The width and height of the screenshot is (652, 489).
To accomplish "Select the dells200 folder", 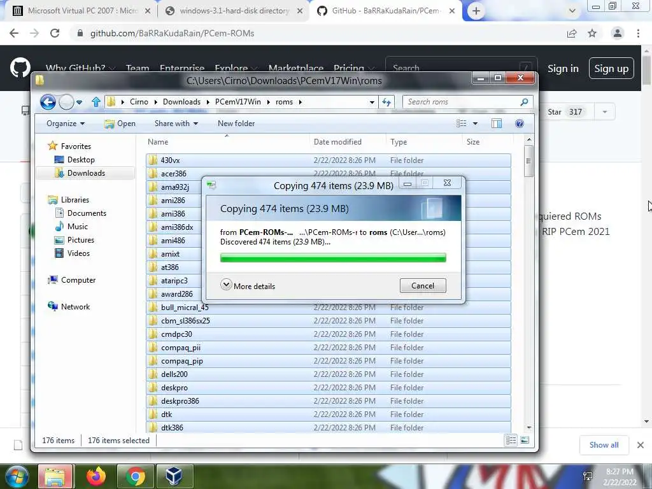I will [329, 374].
